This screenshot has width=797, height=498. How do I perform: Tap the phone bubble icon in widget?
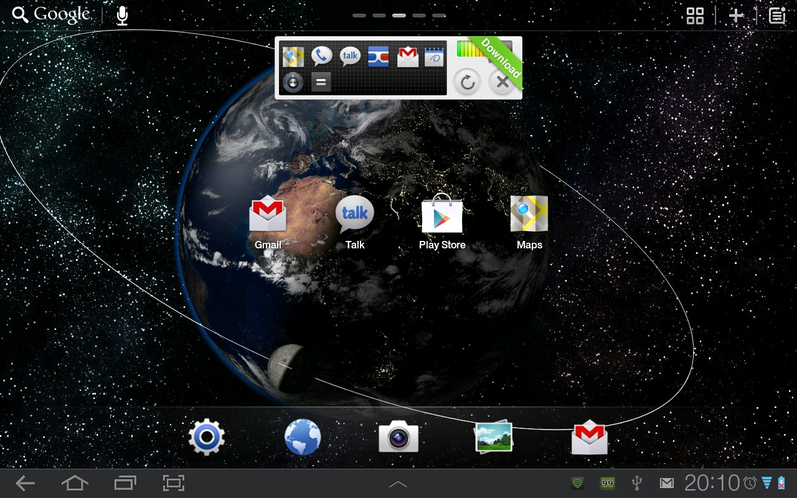322,57
